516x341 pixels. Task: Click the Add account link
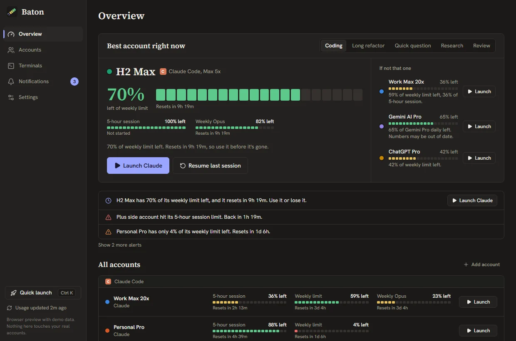(482, 264)
